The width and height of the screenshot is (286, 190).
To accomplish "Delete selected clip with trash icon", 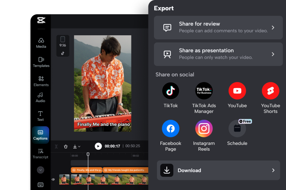I will point(66,146).
